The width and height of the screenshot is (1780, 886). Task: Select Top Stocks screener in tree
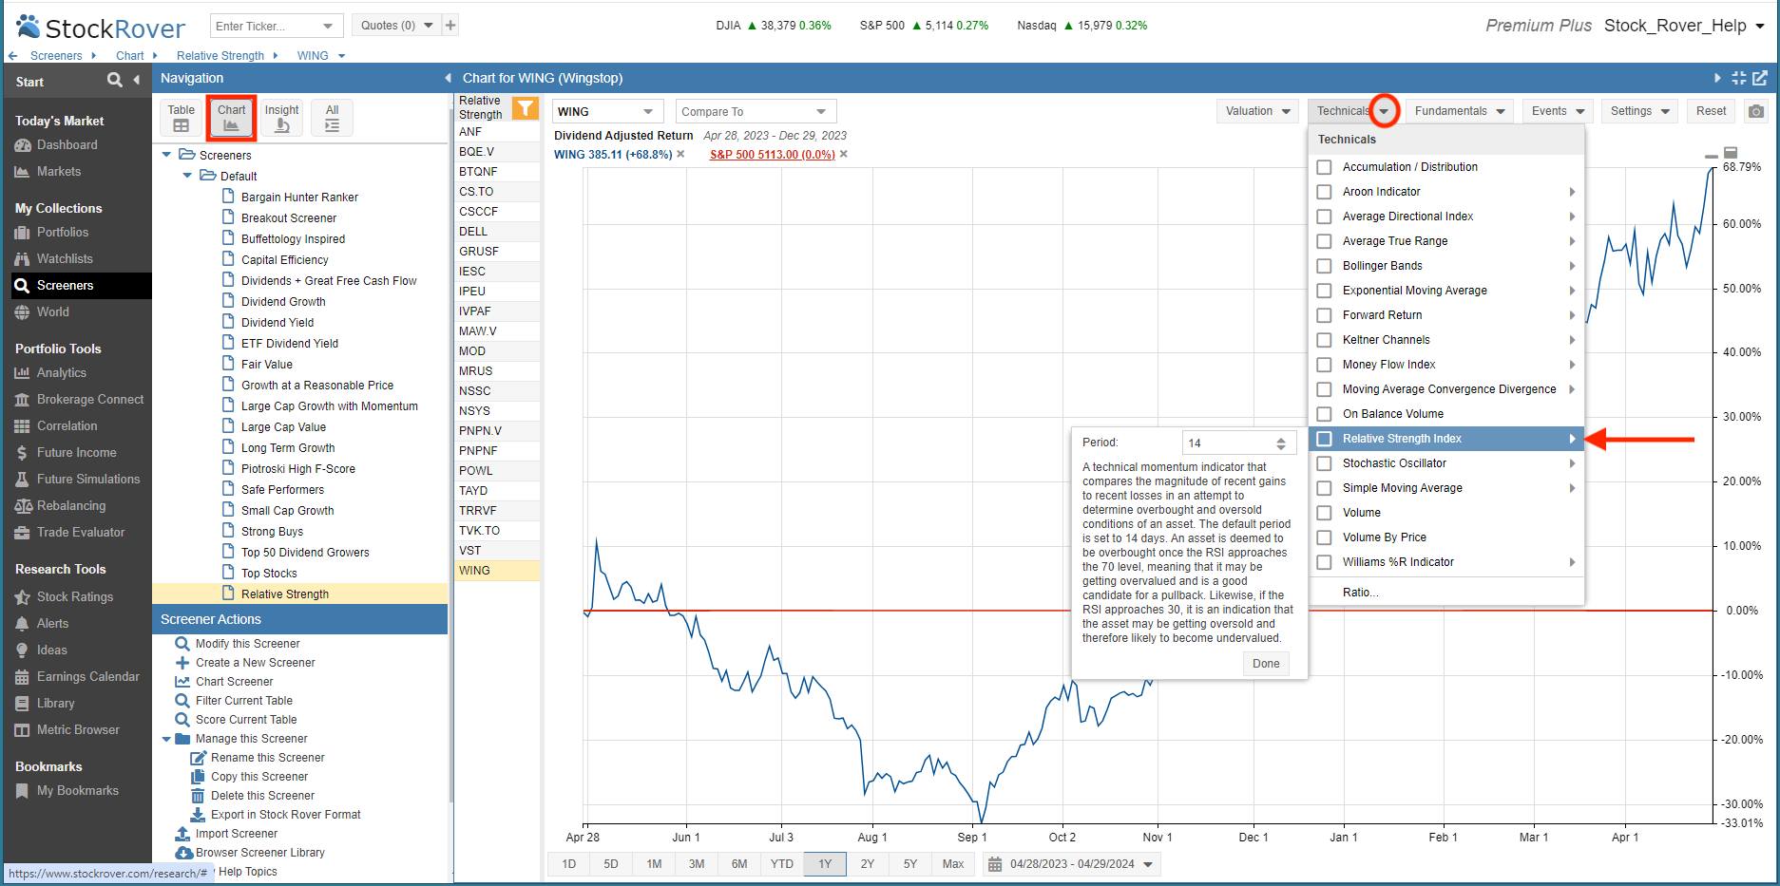[x=269, y=574]
